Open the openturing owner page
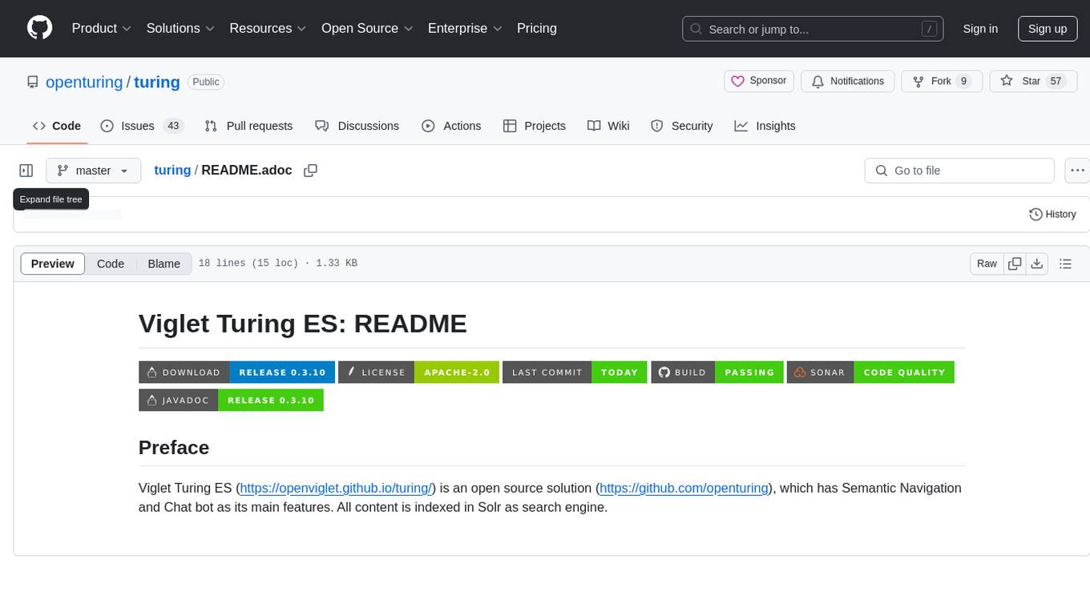The height and width of the screenshot is (612, 1090). pyautogui.click(x=84, y=82)
